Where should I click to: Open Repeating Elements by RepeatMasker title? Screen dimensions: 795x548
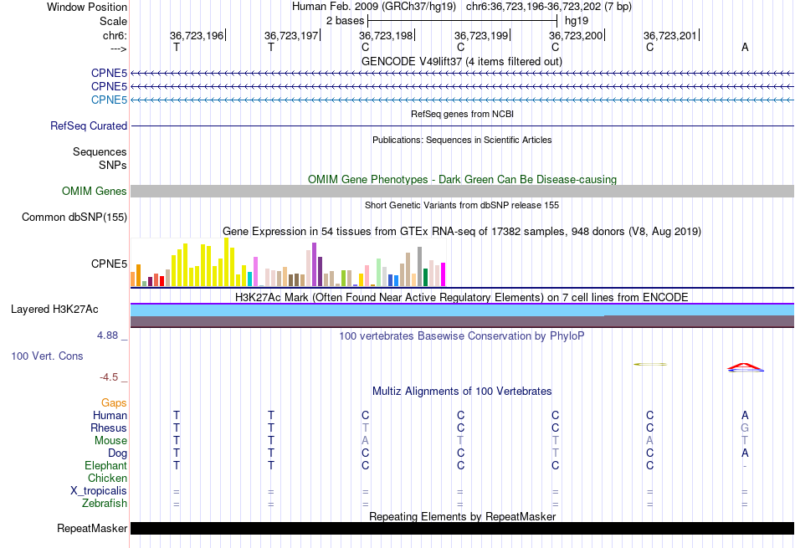(x=462, y=516)
